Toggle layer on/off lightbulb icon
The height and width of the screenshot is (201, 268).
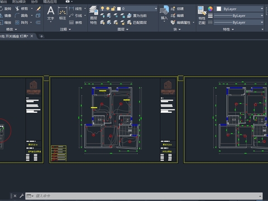pos(102,8)
